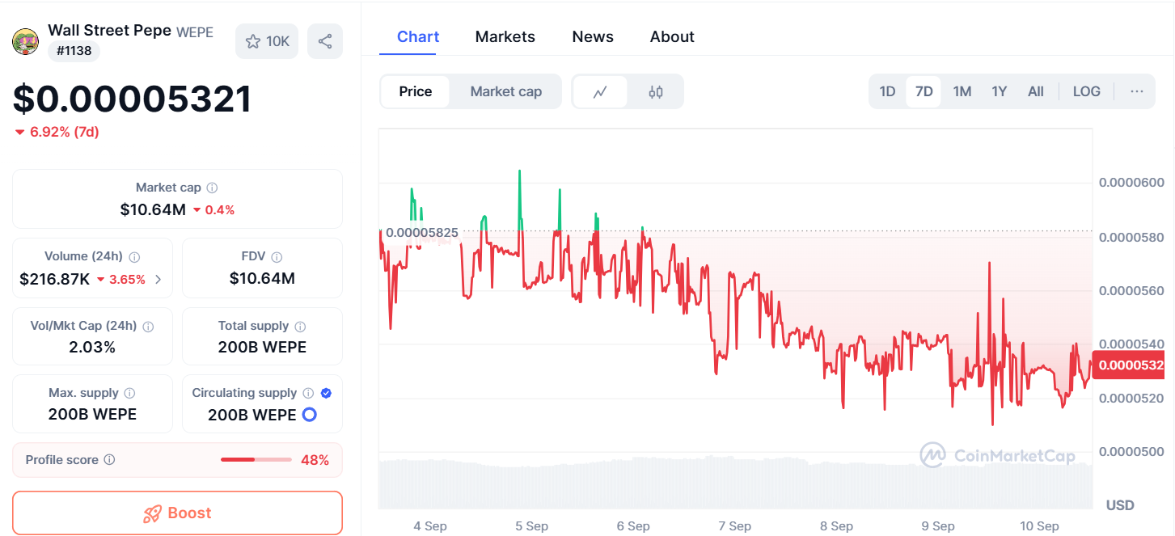Screen dimensions: 1175x536
Task: Click the USD currency label on chart
Action: click(1120, 505)
